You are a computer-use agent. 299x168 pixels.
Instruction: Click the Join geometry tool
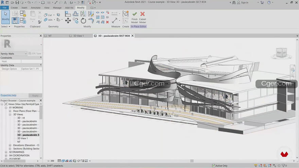(x=48, y=20)
